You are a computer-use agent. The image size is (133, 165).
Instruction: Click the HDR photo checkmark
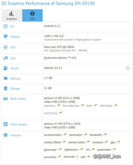coord(116,105)
